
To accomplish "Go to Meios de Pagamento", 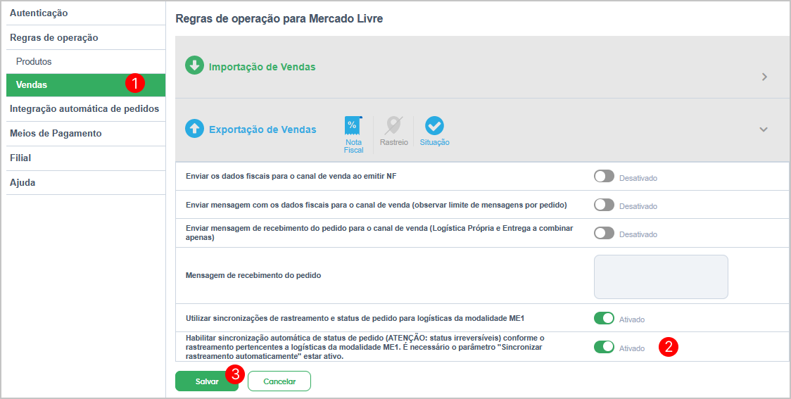I will point(86,134).
